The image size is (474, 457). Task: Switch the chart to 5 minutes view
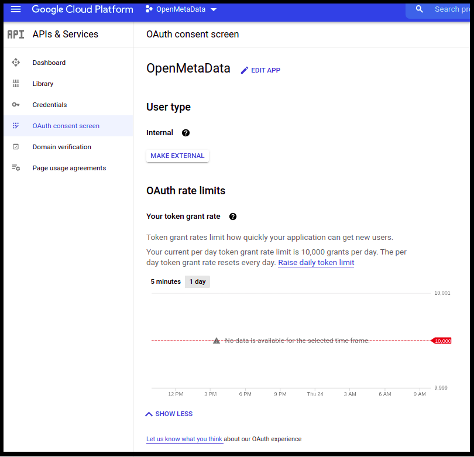tap(166, 281)
